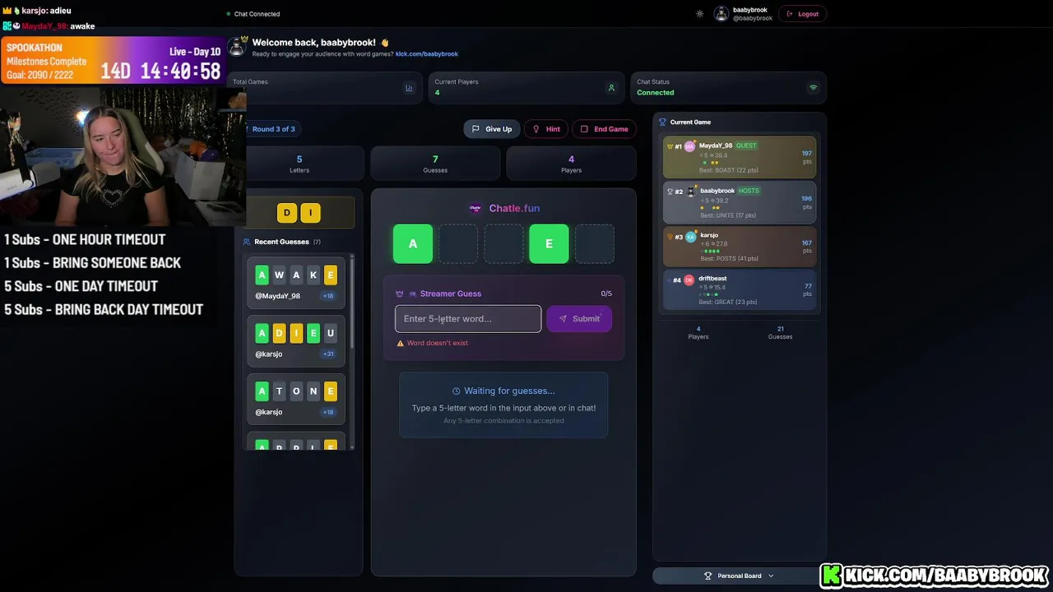Select the AWAKE guess by MaydaY_98

[x=296, y=283]
